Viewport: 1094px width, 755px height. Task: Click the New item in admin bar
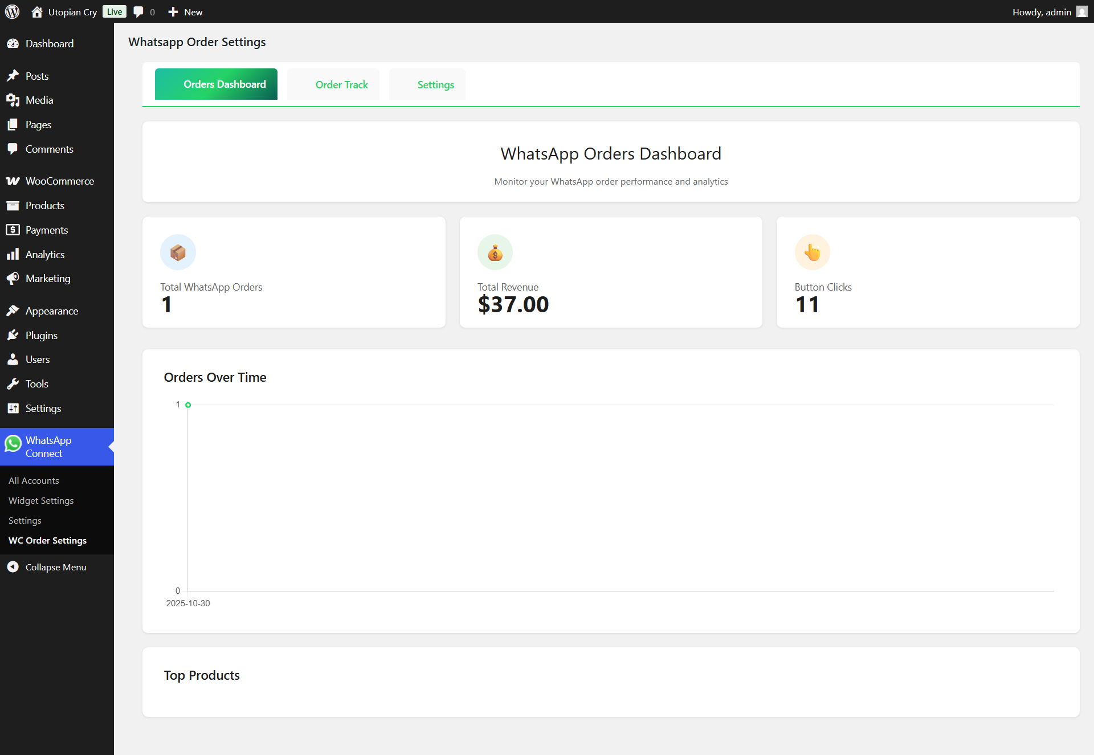(184, 11)
